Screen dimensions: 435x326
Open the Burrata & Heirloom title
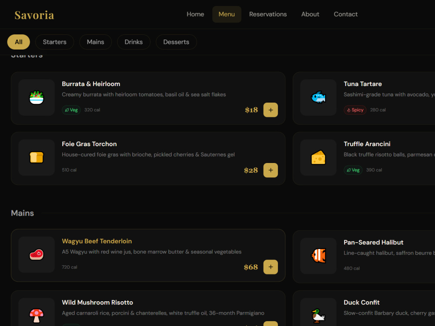(x=91, y=84)
